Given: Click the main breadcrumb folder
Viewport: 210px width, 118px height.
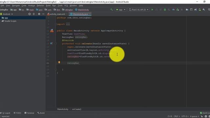Looking at the screenshot, I should (x=30, y=10).
